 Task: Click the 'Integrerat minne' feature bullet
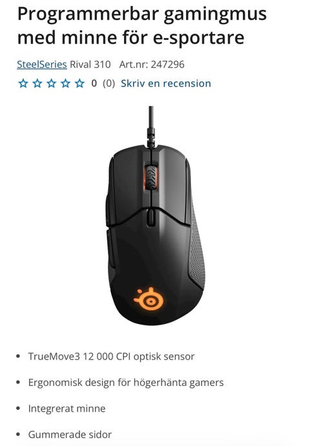[67, 409]
